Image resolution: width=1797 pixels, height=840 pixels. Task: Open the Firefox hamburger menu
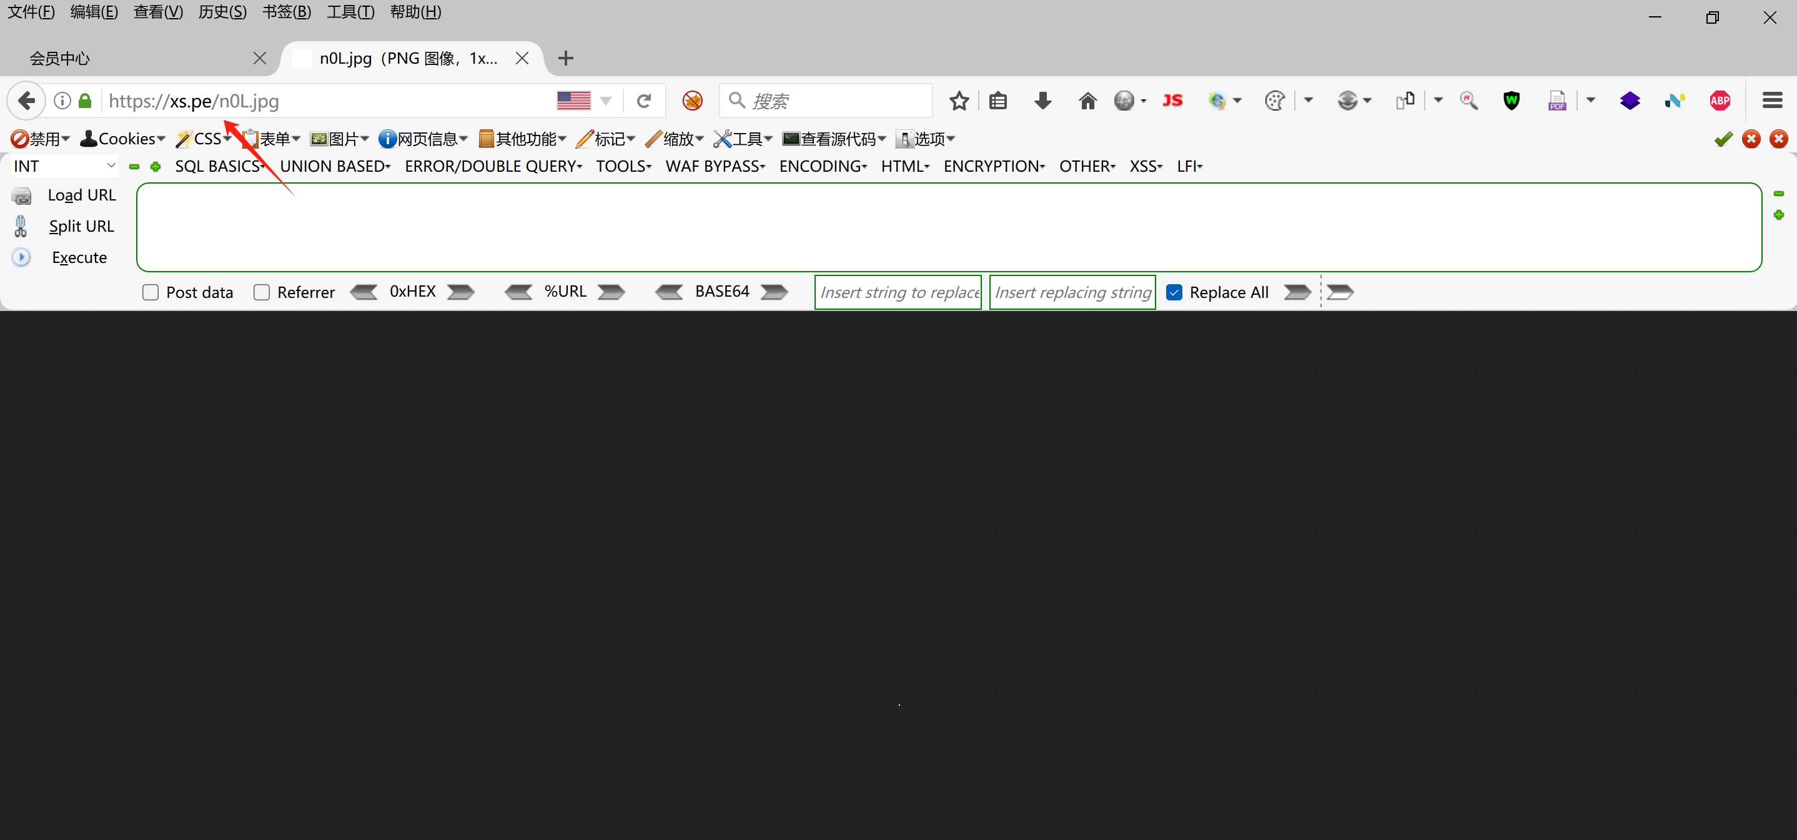pos(1772,101)
